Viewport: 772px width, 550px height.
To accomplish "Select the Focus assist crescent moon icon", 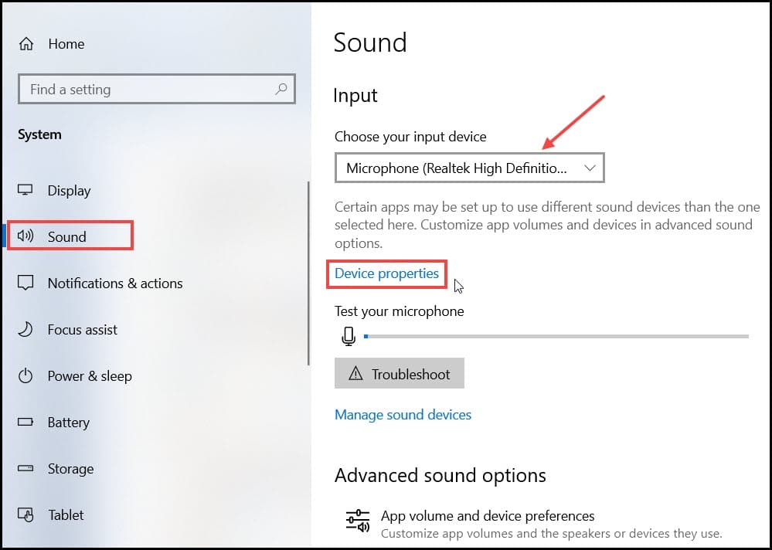I will click(26, 329).
